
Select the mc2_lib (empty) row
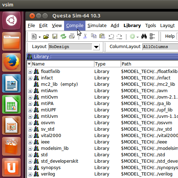103,84
